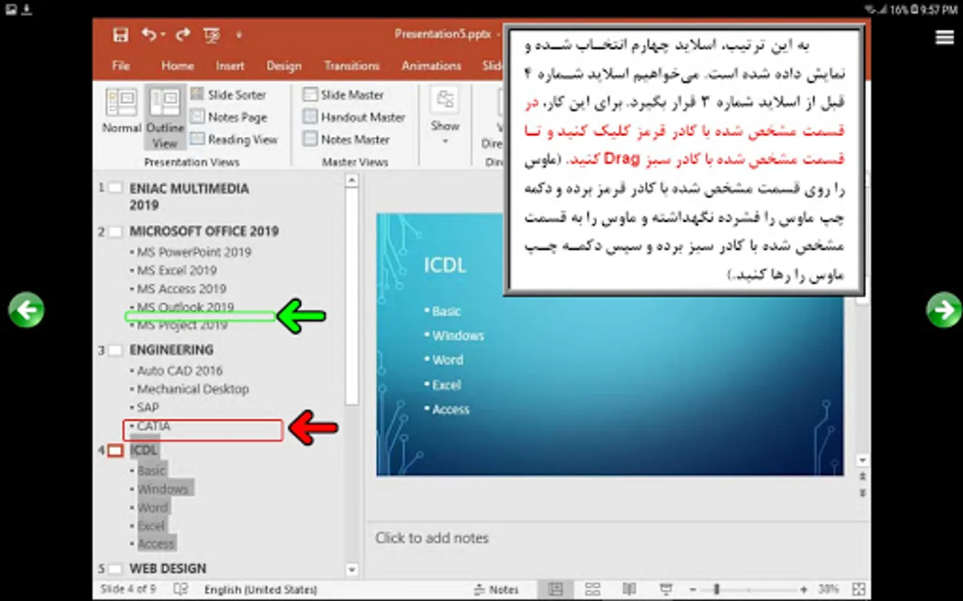The image size is (963, 601).
Task: Click MS PowerPoint 2019 outline bullet
Action: 194,252
